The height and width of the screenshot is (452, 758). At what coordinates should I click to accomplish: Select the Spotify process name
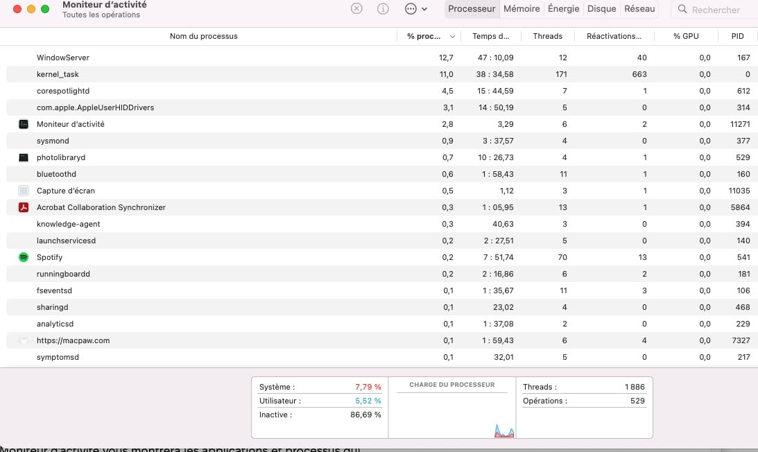(49, 258)
